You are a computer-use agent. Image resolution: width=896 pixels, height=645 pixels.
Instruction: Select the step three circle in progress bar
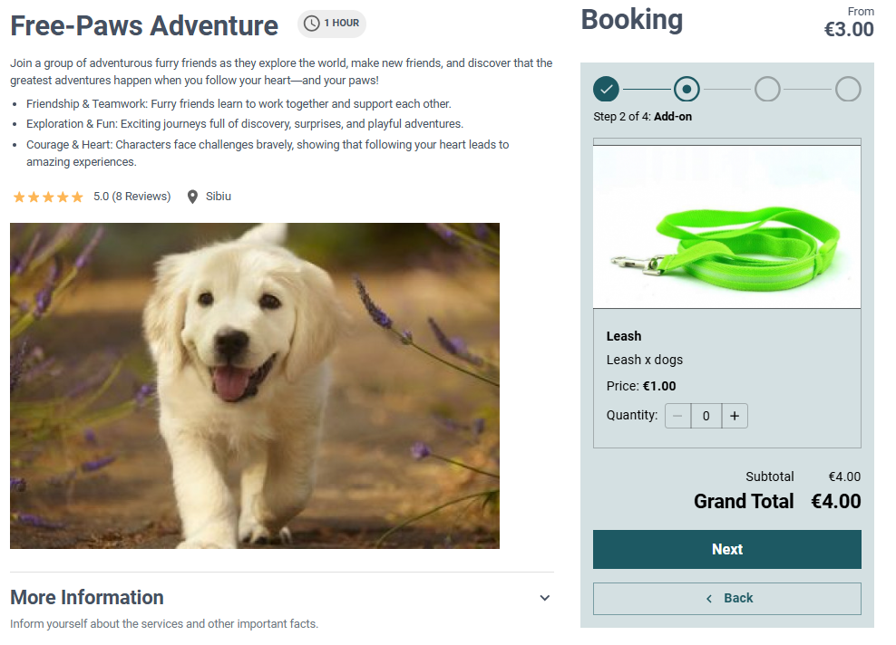[x=767, y=89]
